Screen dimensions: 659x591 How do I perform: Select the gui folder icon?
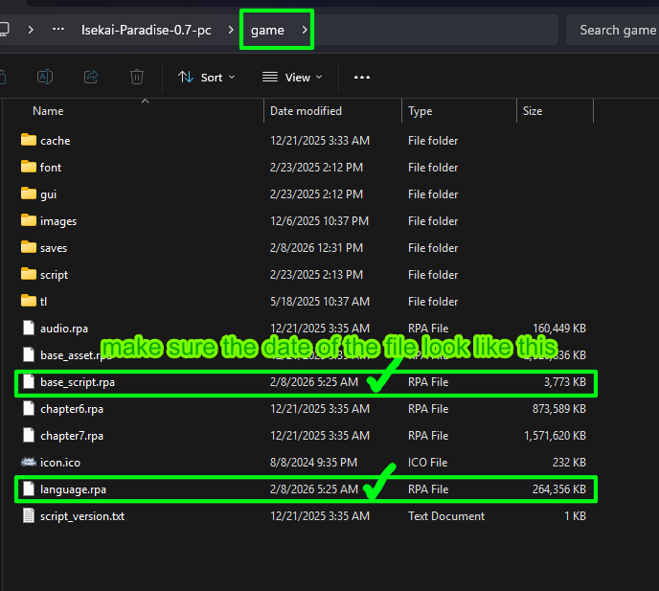[29, 193]
